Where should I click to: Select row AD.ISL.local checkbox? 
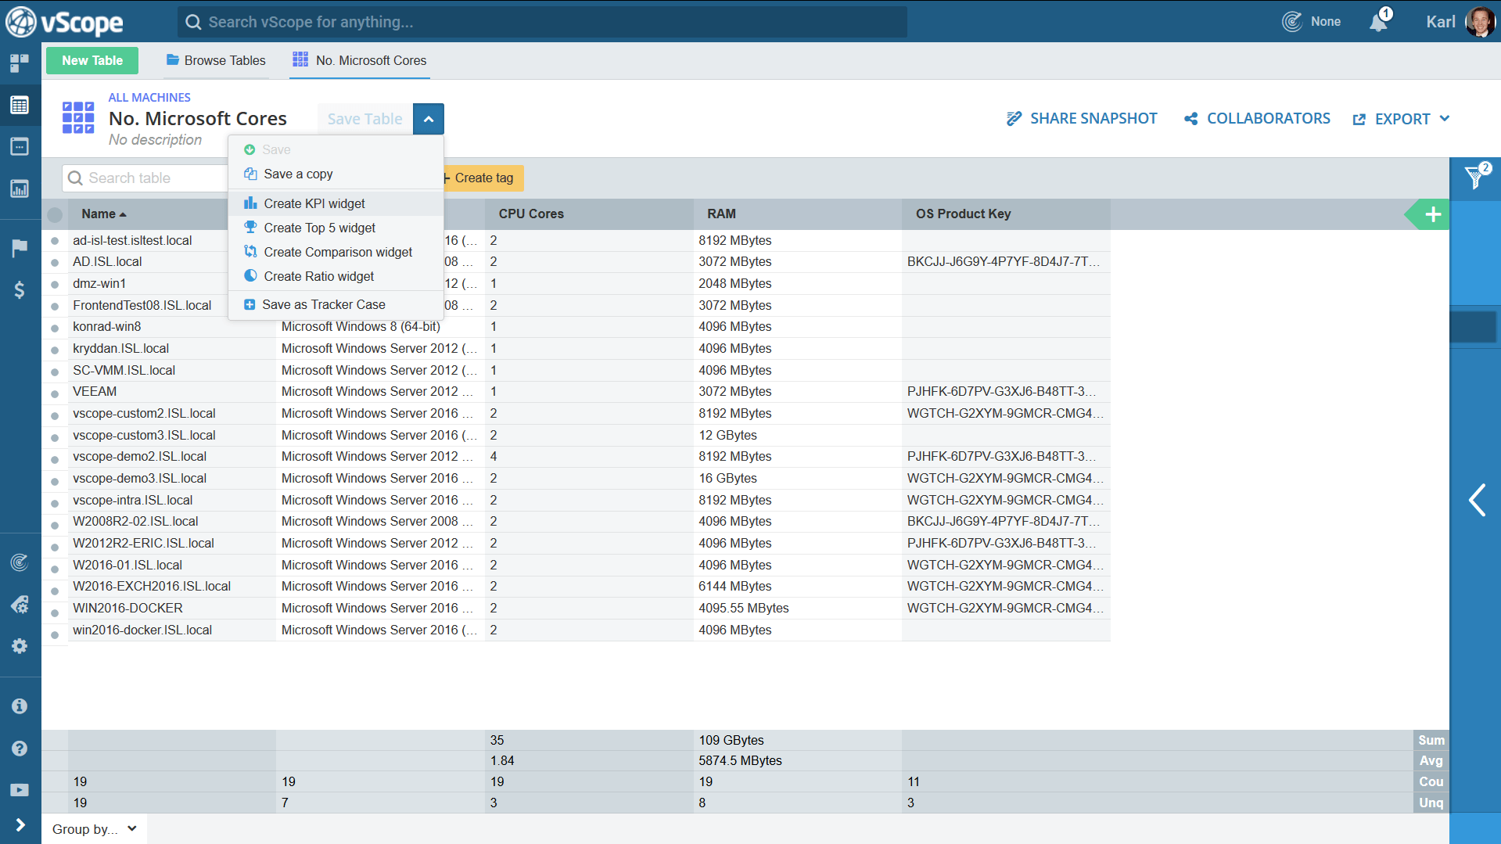tap(55, 263)
